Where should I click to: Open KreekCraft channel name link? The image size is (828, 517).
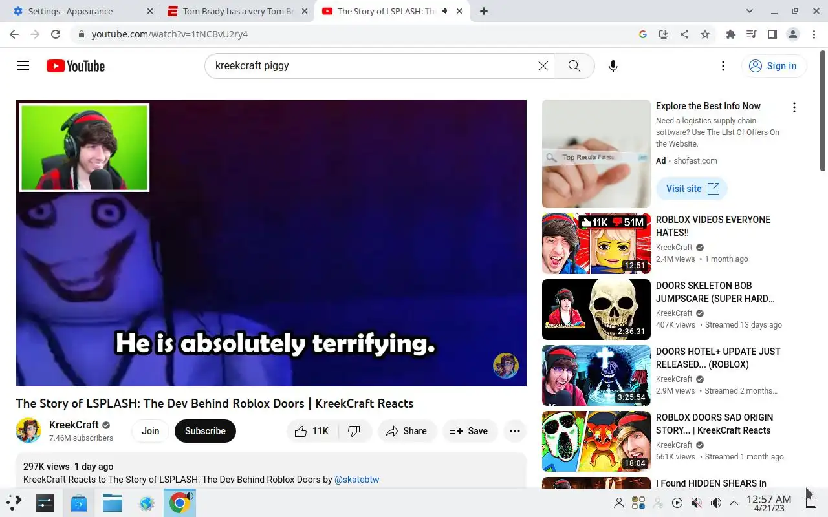[74, 425]
